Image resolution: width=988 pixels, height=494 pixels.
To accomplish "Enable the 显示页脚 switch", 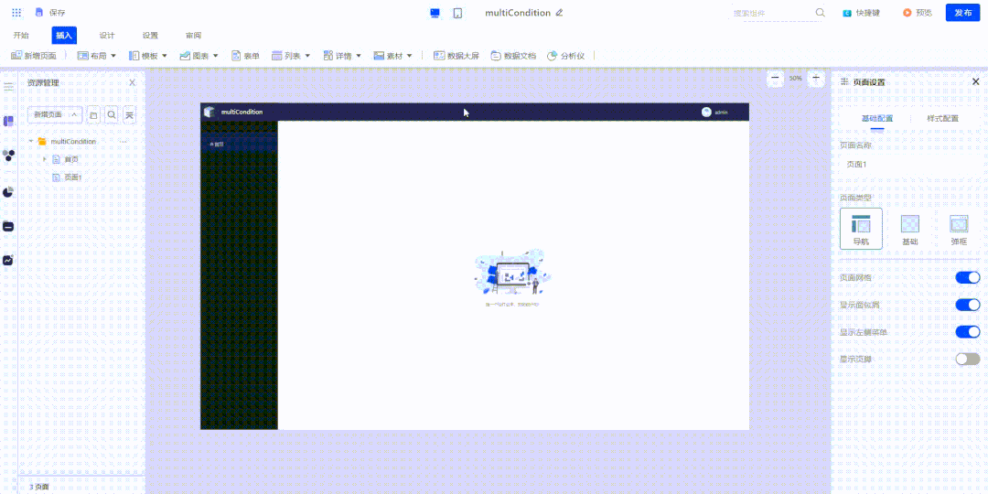I will tap(968, 360).
